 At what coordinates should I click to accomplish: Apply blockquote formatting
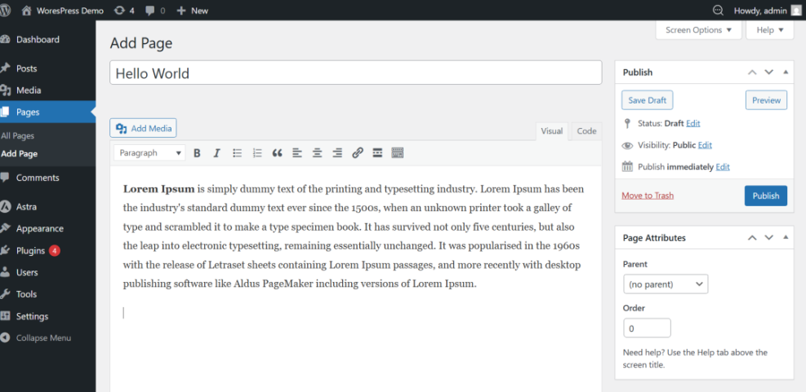pos(277,153)
